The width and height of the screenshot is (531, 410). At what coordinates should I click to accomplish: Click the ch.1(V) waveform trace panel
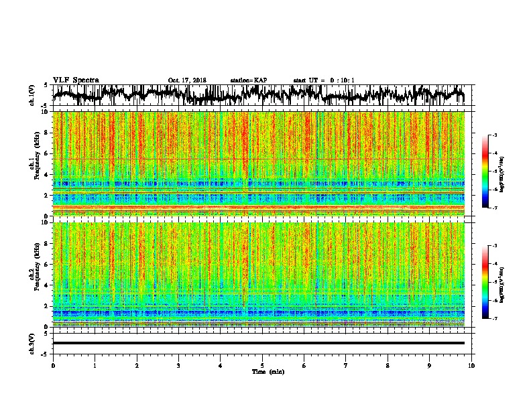[x=263, y=95]
